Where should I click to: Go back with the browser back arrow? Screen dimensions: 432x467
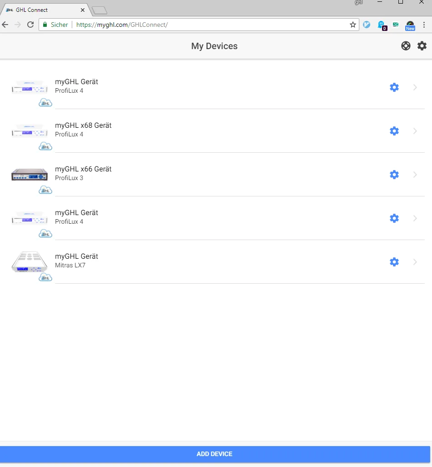pyautogui.click(x=5, y=25)
